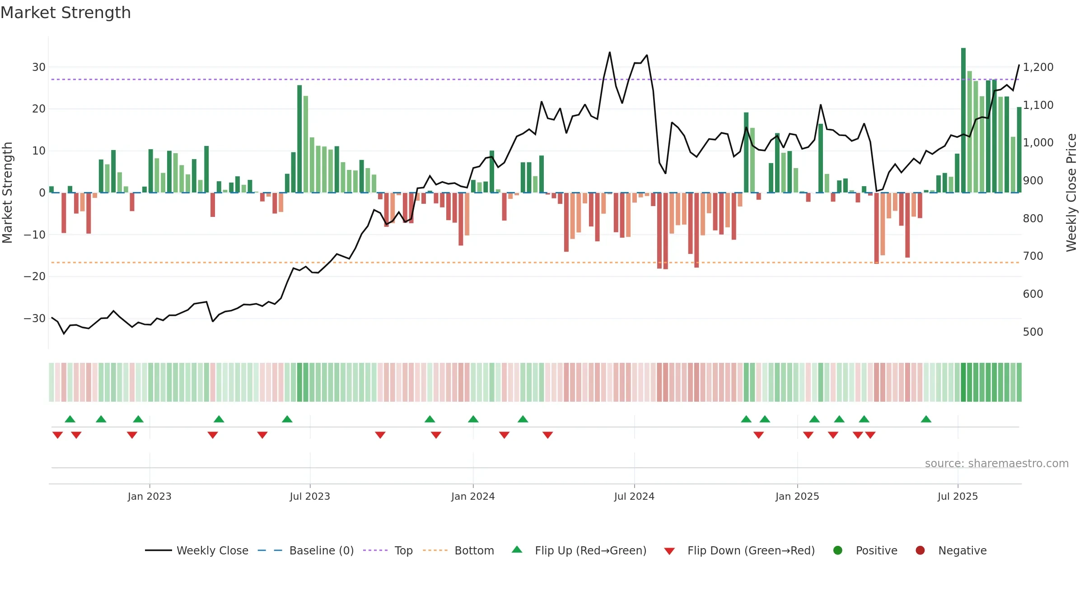The width and height of the screenshot is (1084, 610).
Task: Click the 'source: sharemaestro.com' credit text
Action: point(997,464)
